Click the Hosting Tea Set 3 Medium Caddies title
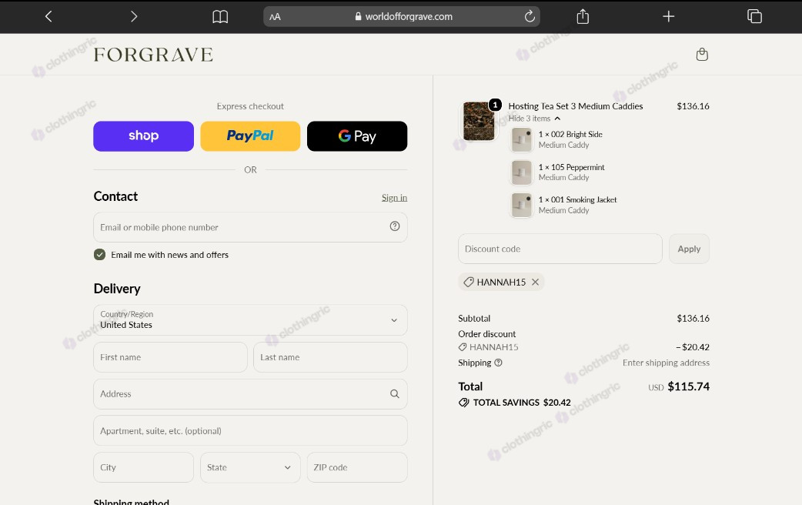 tap(576, 106)
